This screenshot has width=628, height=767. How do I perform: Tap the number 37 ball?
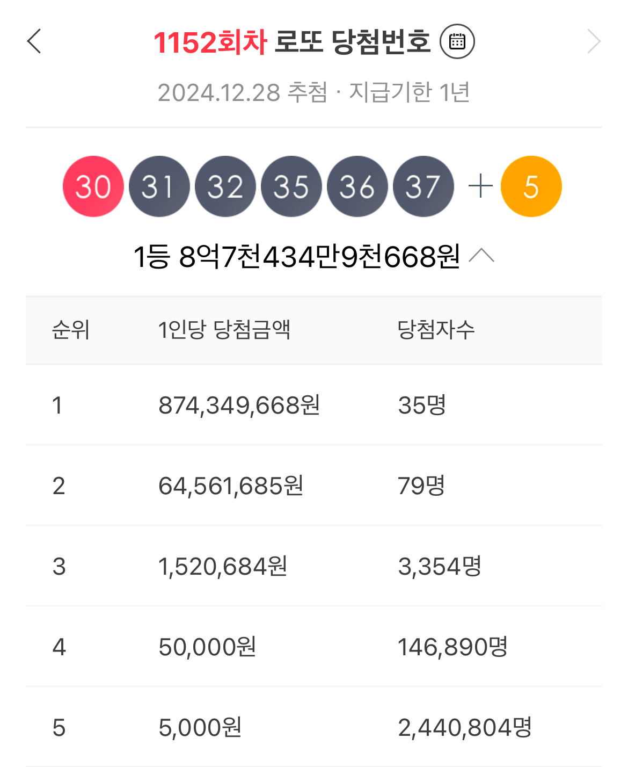[x=423, y=186]
